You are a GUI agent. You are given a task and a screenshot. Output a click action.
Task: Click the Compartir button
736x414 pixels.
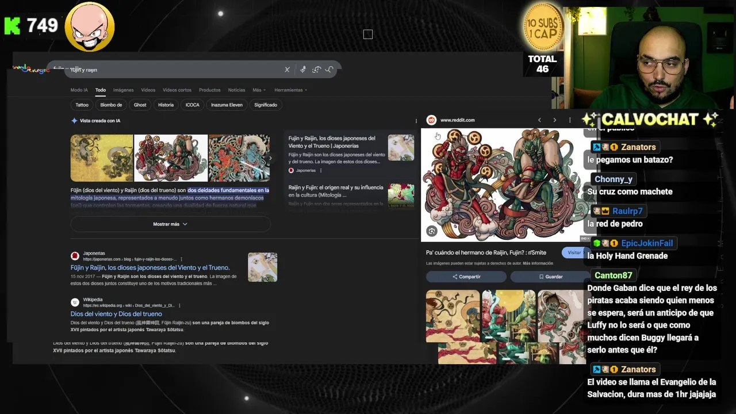tap(466, 277)
